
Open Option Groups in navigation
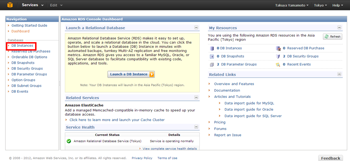[23, 80]
